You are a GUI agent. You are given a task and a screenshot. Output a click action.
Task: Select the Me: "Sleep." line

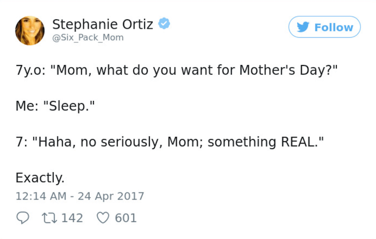pyautogui.click(x=55, y=107)
